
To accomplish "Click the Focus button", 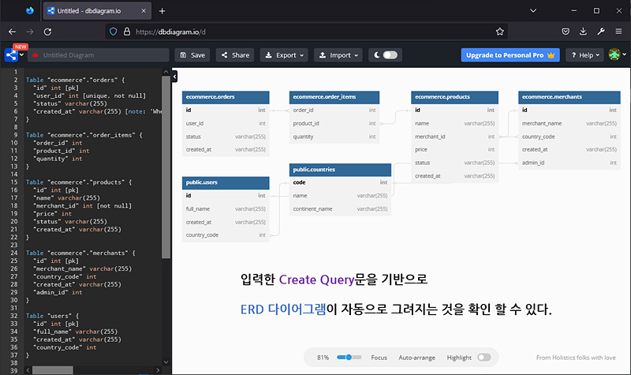I will [379, 358].
